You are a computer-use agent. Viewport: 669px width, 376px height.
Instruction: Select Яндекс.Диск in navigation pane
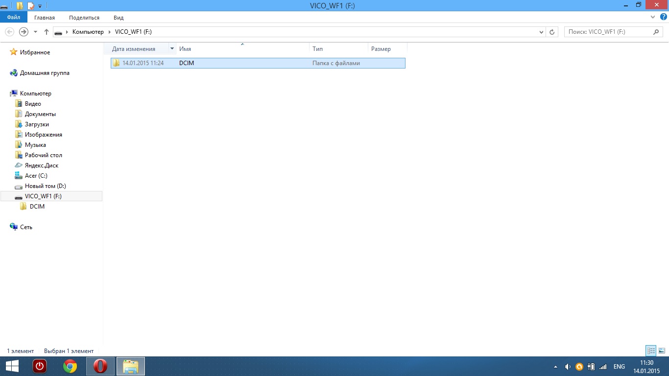tap(42, 165)
